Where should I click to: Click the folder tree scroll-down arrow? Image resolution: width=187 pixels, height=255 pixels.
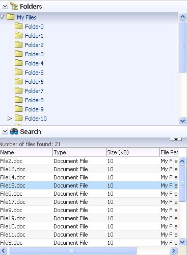point(182,121)
